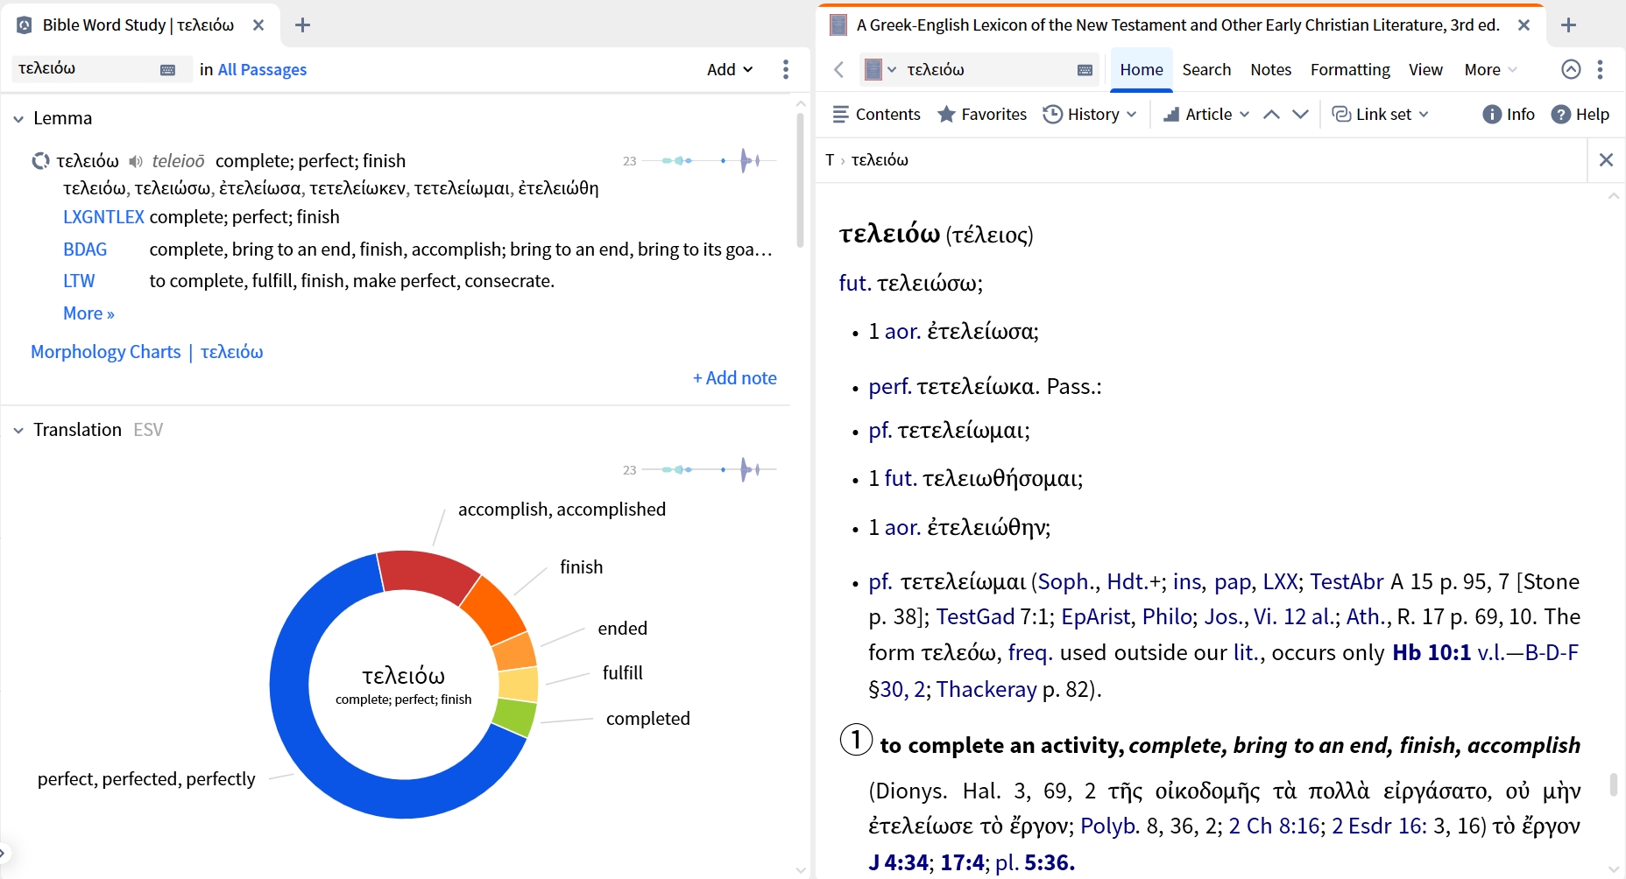Open Hb 10:1 reference link
1626x879 pixels.
coord(1432,653)
